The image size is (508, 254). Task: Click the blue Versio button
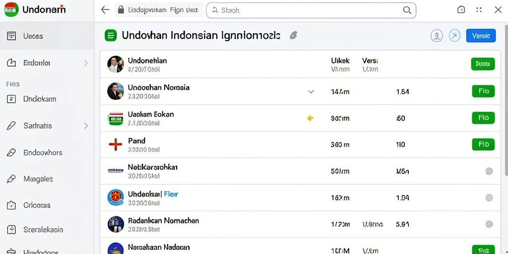click(x=481, y=36)
